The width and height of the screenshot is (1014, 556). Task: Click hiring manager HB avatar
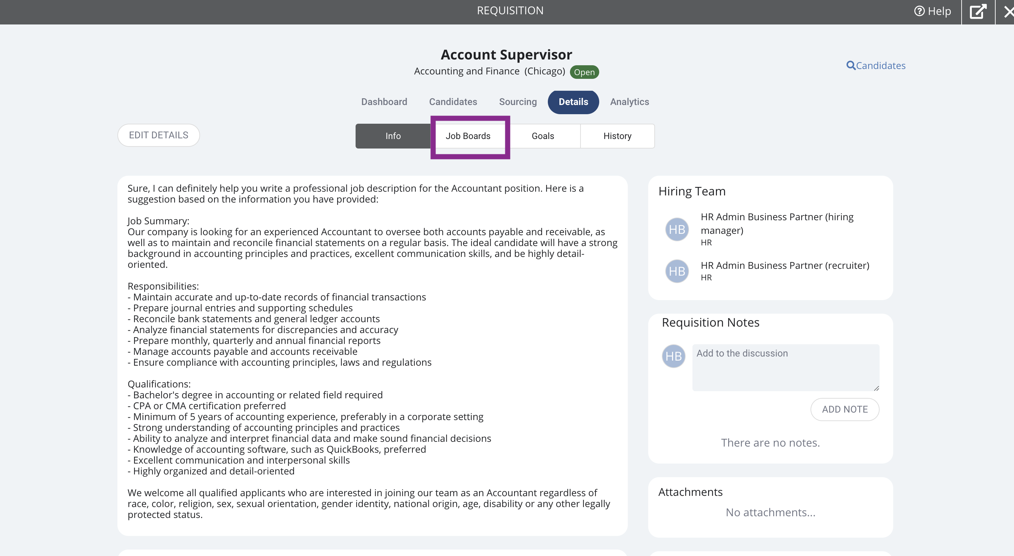(677, 229)
